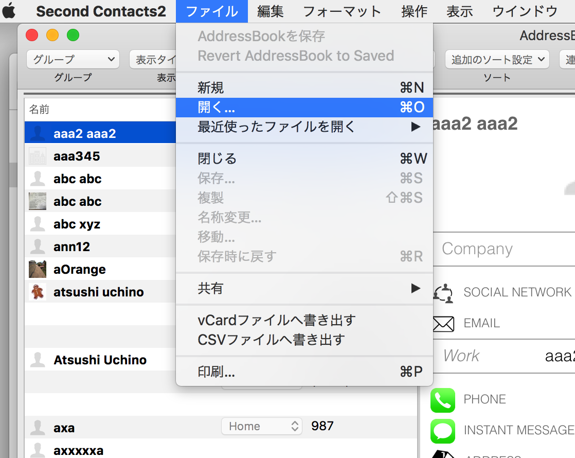Choose vCardファイルへ書き出す

coord(304,321)
